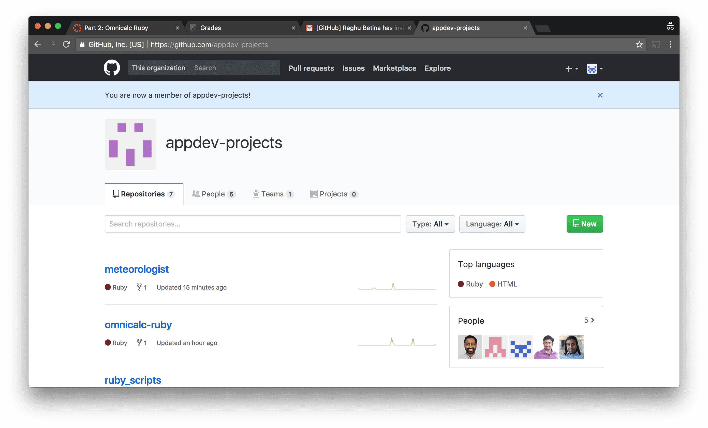The width and height of the screenshot is (708, 428).
Task: Click 'Updated 15 minutes ago' text
Action: pos(191,287)
